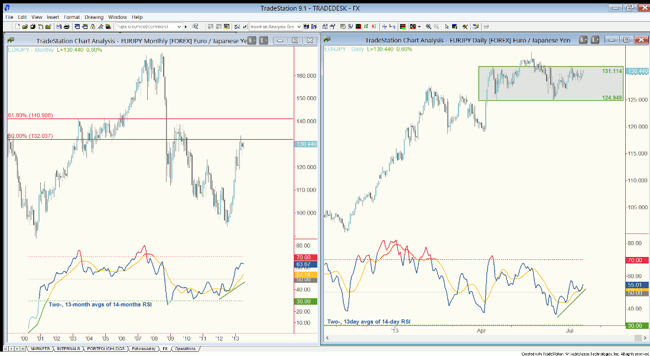Toggle the S button on Daily chart
This screenshot has height=356, width=650.
(583, 39)
